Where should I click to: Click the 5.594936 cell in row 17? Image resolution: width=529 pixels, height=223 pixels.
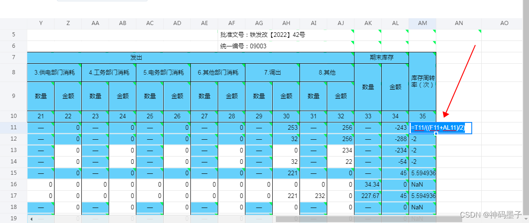[x=422, y=196]
